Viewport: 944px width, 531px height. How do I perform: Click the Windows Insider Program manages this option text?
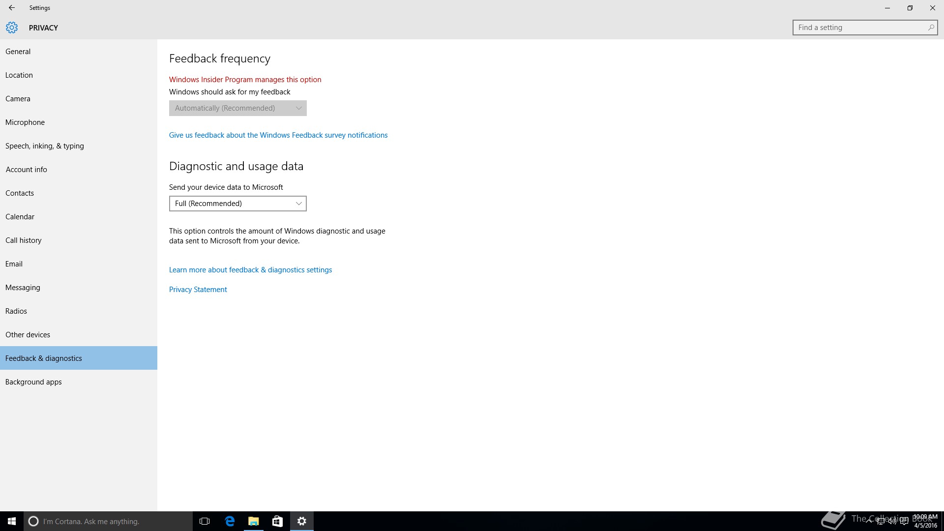pyautogui.click(x=245, y=80)
